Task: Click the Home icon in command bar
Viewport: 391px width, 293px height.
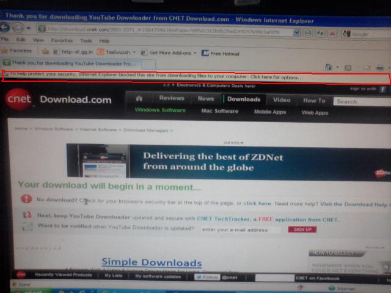Action: 329,67
